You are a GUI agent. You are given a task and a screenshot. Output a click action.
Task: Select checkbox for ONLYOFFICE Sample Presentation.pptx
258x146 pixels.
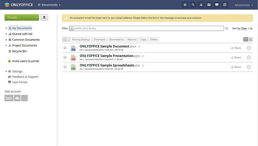point(65,58)
